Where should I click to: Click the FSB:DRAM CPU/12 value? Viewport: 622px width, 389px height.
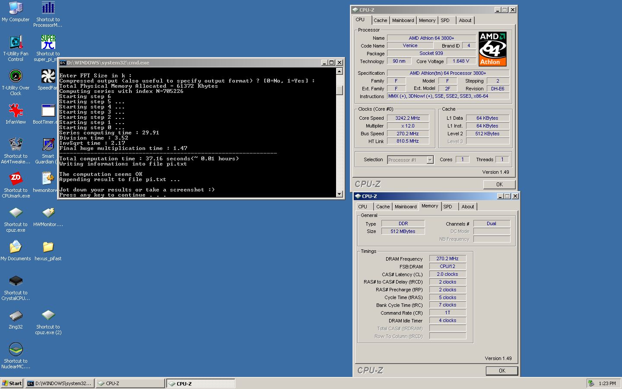(x=447, y=266)
